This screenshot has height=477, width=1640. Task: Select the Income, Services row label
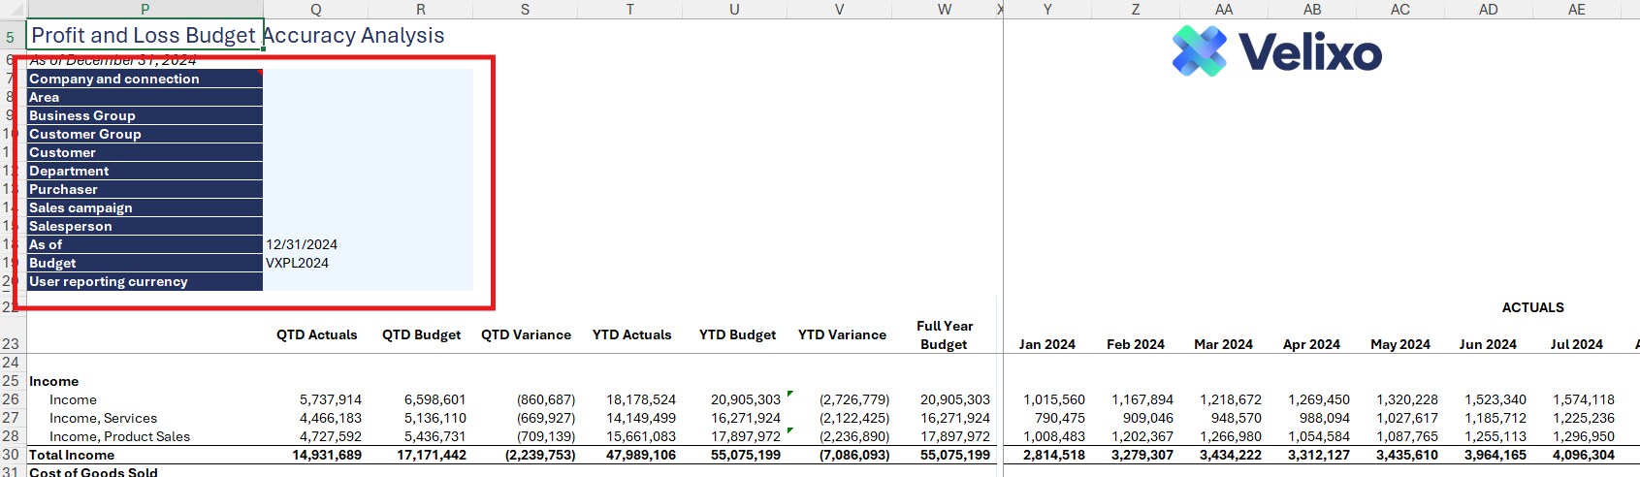(103, 418)
